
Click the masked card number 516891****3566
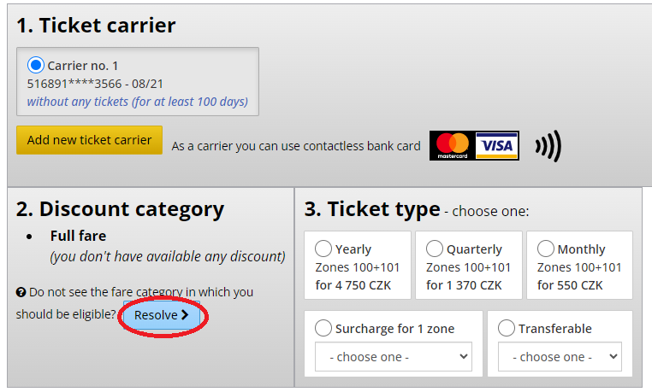coord(74,84)
